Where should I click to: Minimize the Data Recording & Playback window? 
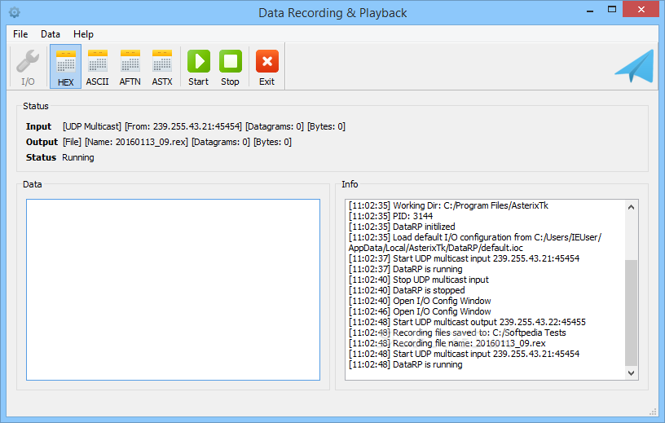(x=590, y=10)
